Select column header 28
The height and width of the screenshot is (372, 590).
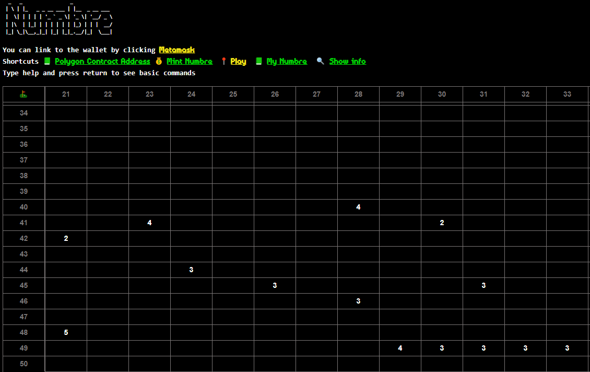(x=358, y=94)
